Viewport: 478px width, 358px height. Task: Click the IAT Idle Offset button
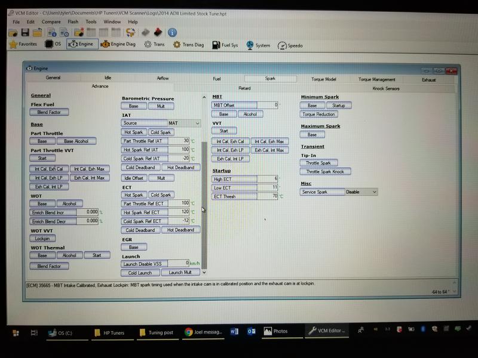(x=134, y=178)
